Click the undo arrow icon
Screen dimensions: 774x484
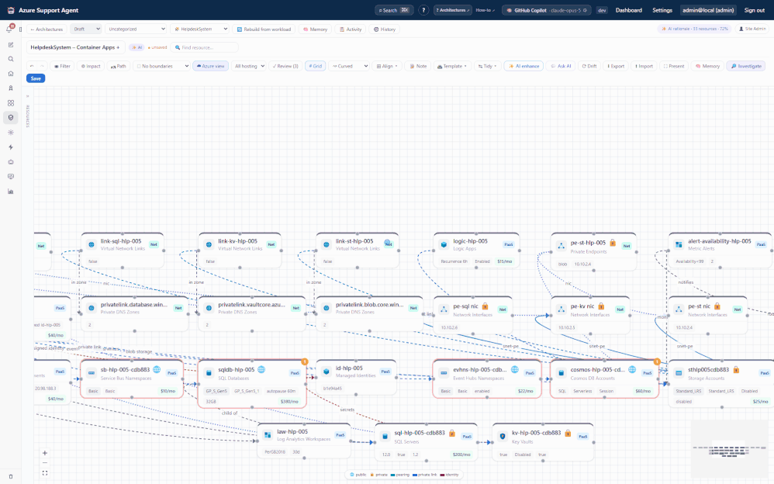(32, 66)
